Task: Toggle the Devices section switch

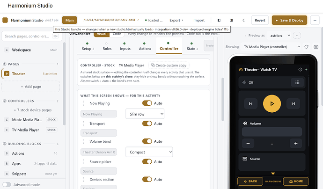Action: click(147, 179)
